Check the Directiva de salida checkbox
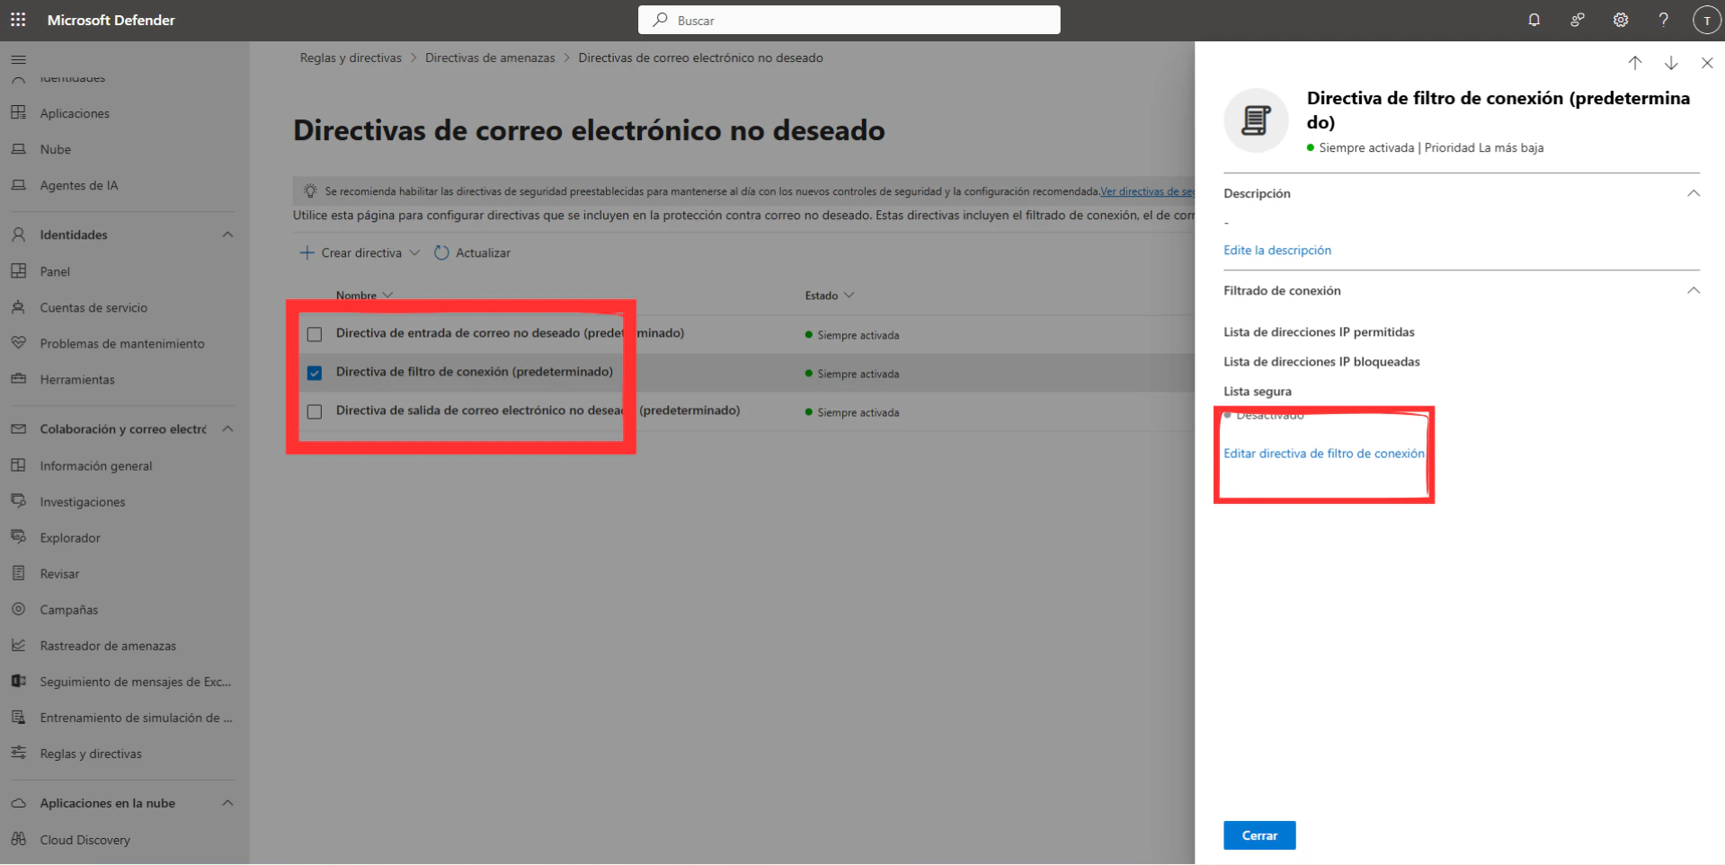1725x865 pixels. coord(315,411)
